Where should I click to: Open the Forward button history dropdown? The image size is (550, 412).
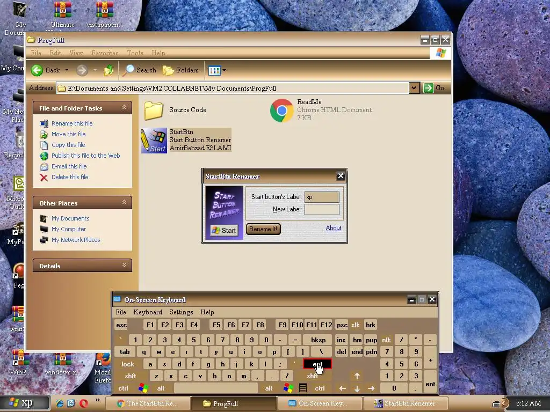(95, 70)
